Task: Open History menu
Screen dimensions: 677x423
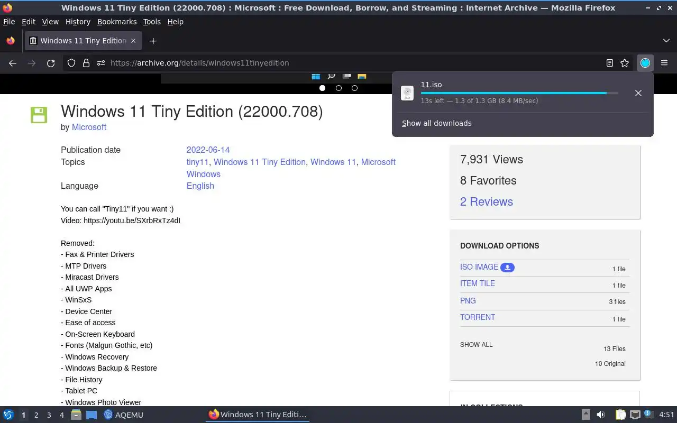Action: [x=78, y=22]
